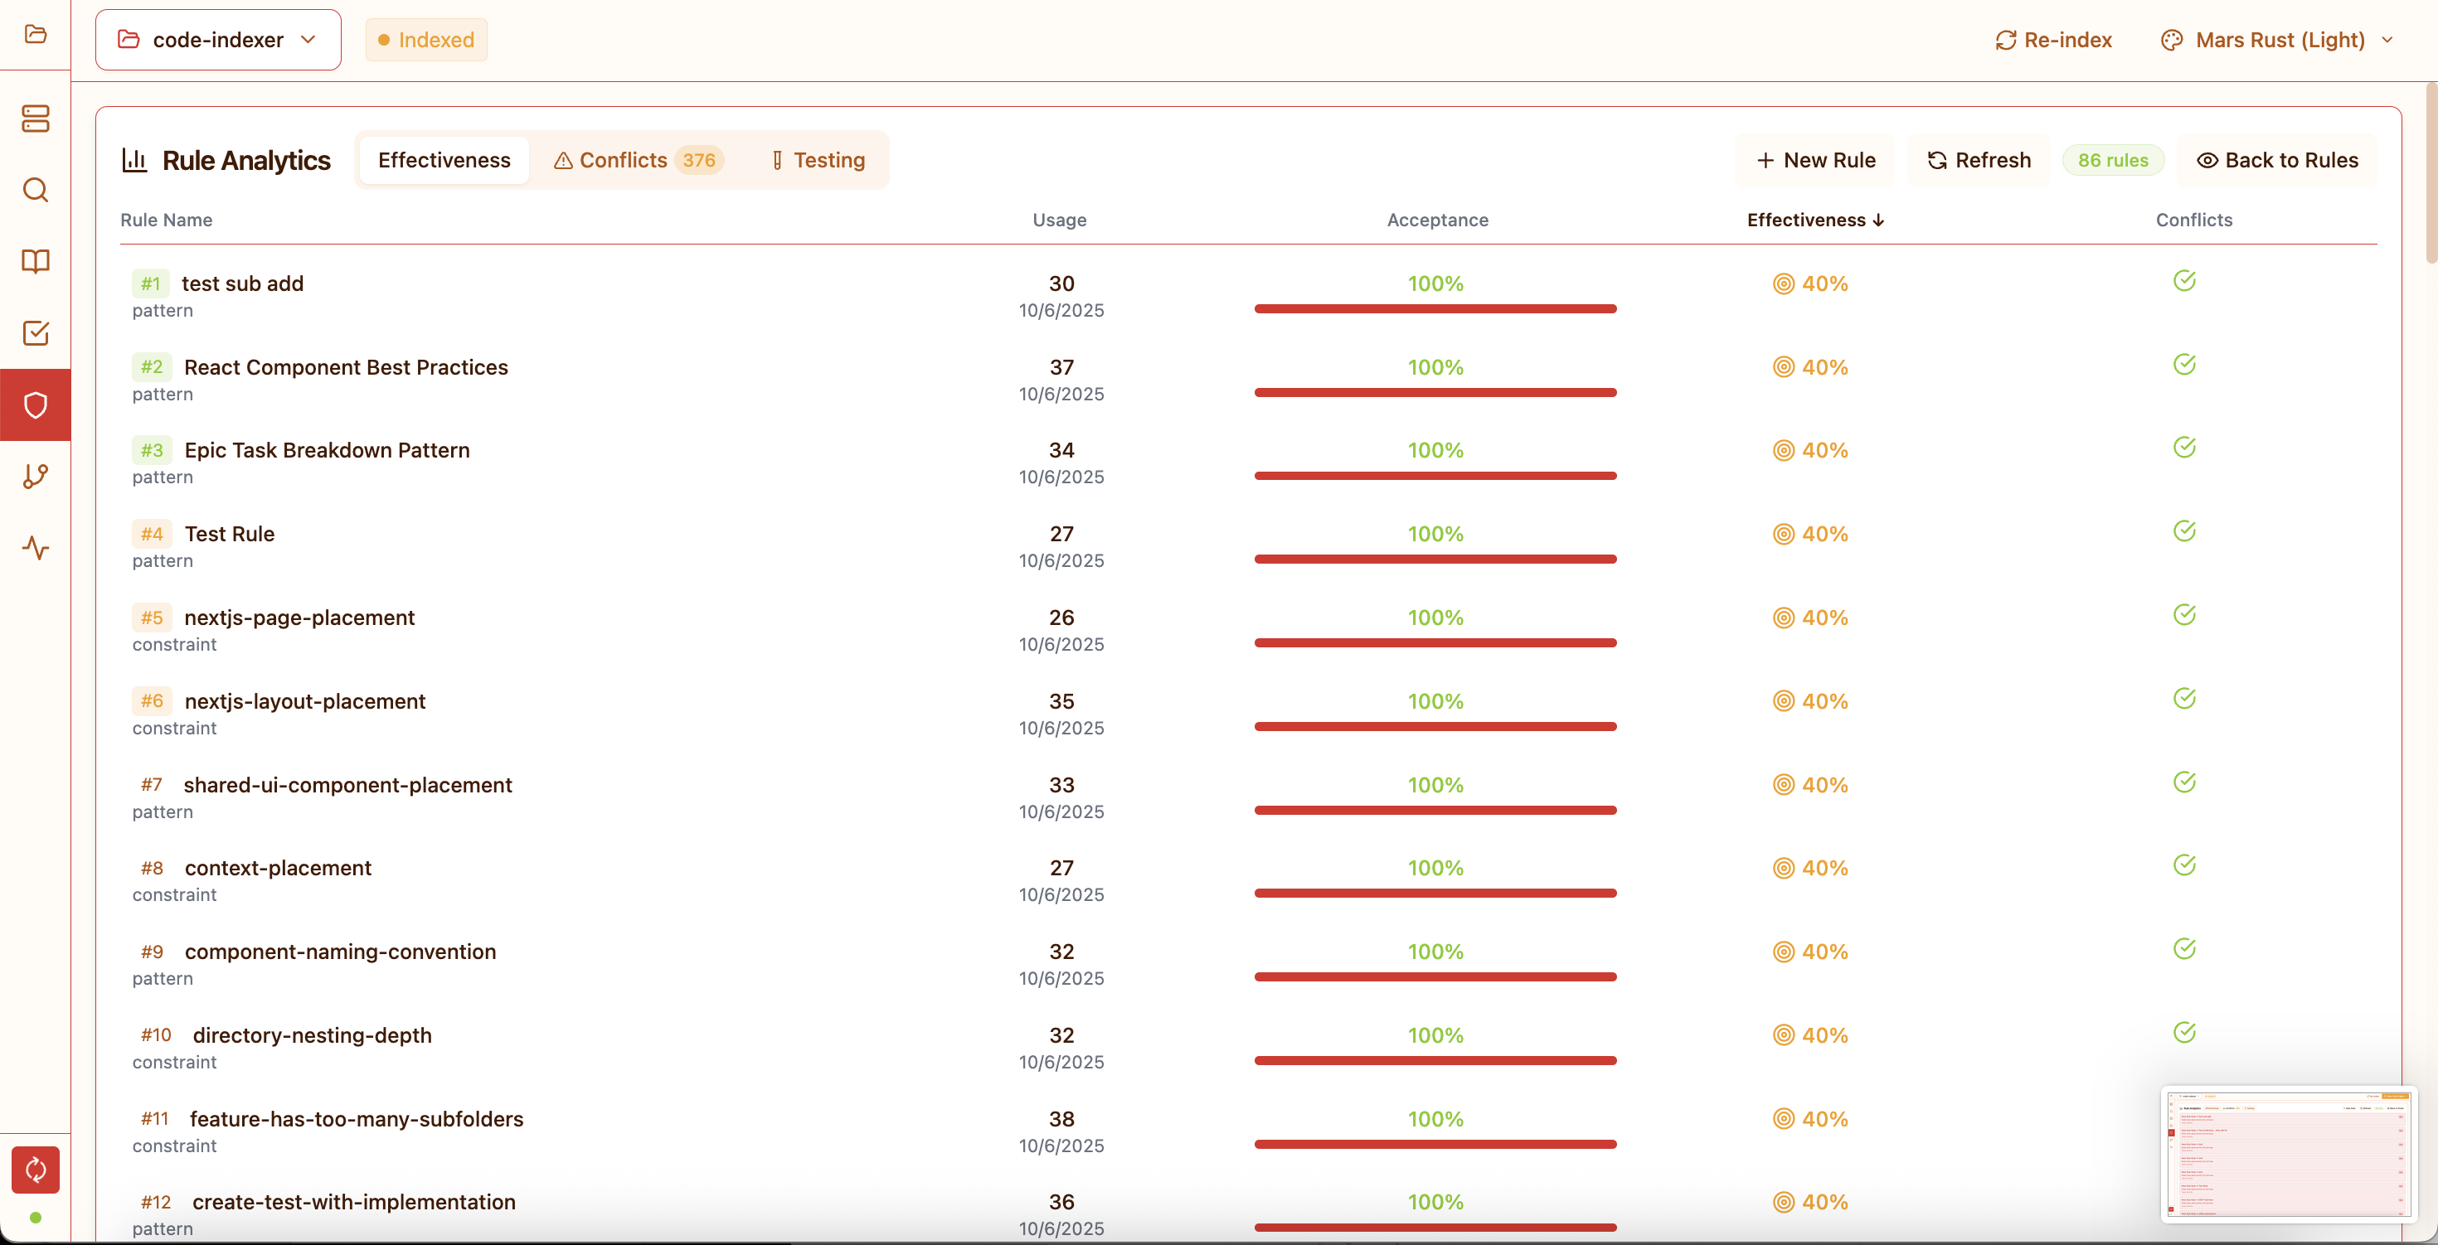The height and width of the screenshot is (1245, 2438).
Task: Click the New Rule button
Action: coord(1815,160)
